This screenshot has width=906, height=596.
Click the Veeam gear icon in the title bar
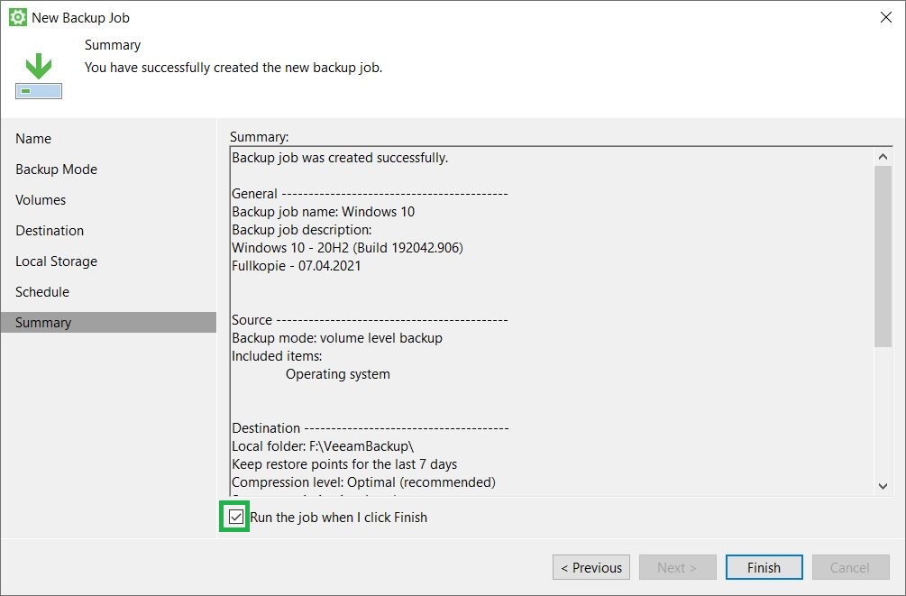click(16, 16)
